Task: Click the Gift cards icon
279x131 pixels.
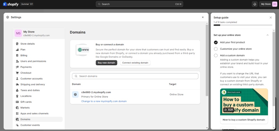Action: click(17, 102)
